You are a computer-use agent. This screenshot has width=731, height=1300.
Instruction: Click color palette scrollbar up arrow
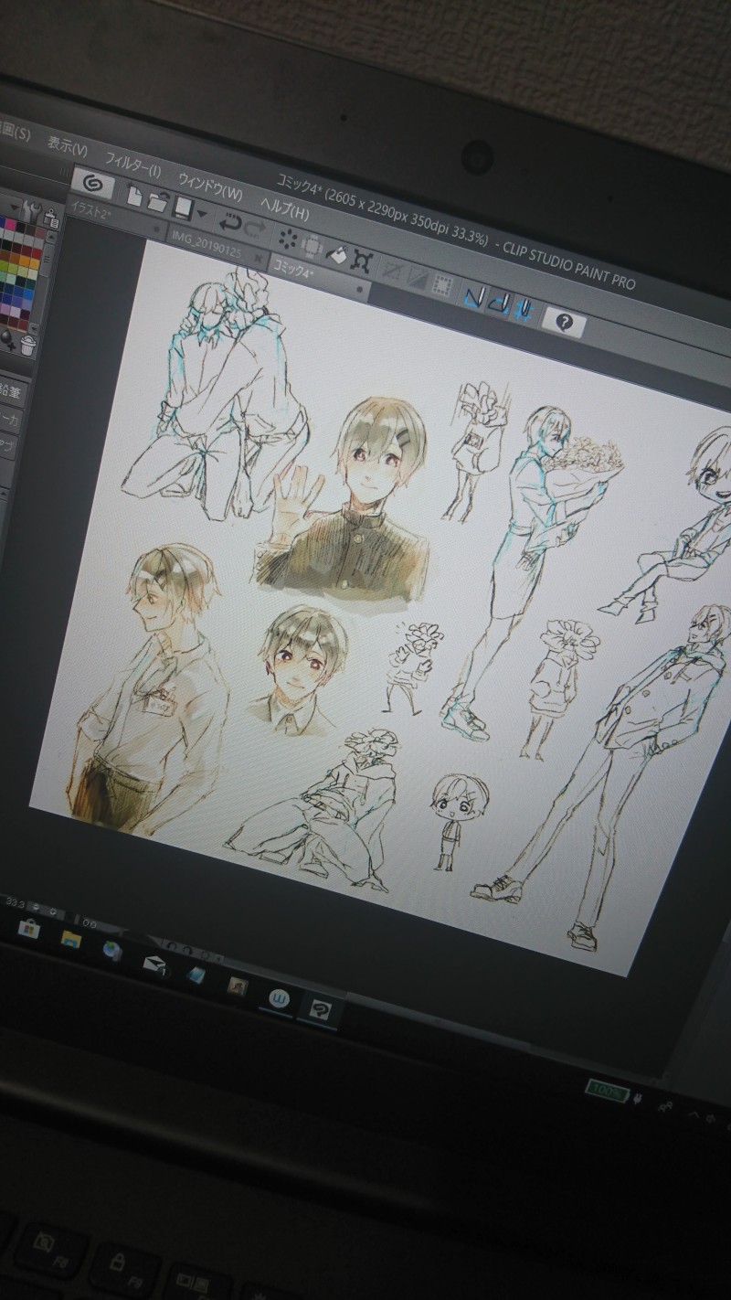coord(52,237)
